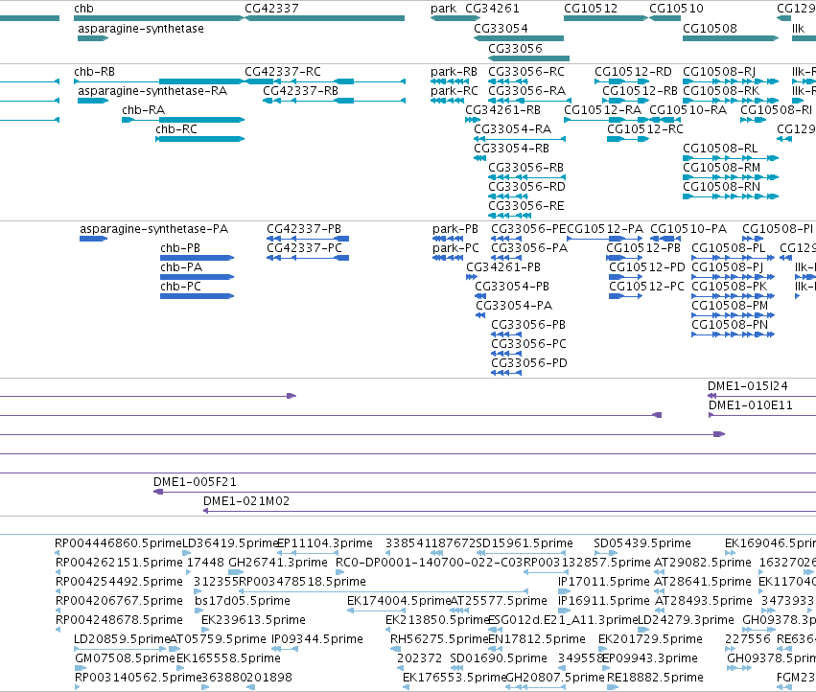Click EST GH20807.5prime

click(x=535, y=687)
